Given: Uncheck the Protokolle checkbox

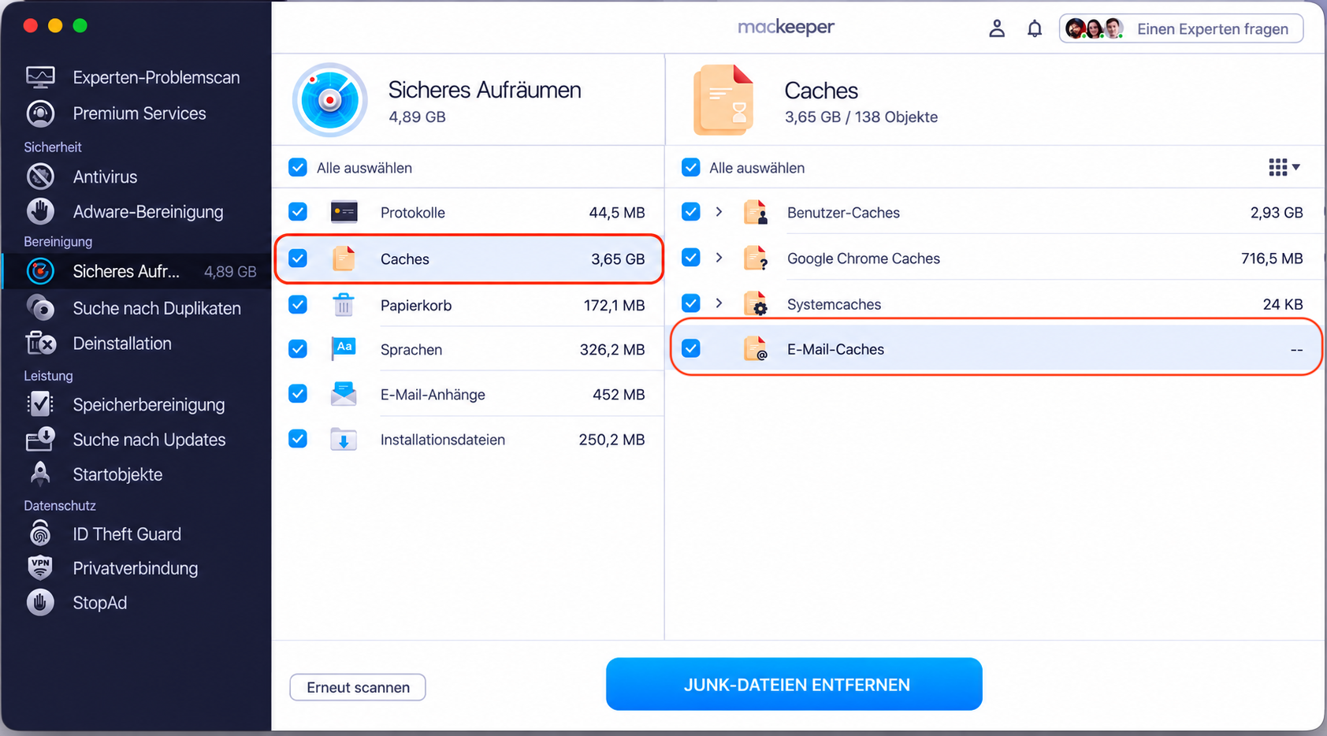Looking at the screenshot, I should (298, 211).
